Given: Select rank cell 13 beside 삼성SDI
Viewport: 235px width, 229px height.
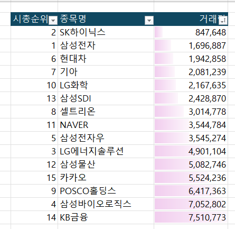Looking at the screenshot, I should 34,98.
